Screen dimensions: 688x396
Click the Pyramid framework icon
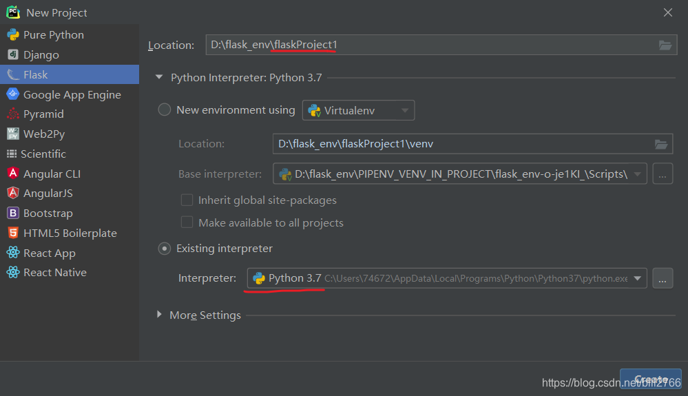13,114
